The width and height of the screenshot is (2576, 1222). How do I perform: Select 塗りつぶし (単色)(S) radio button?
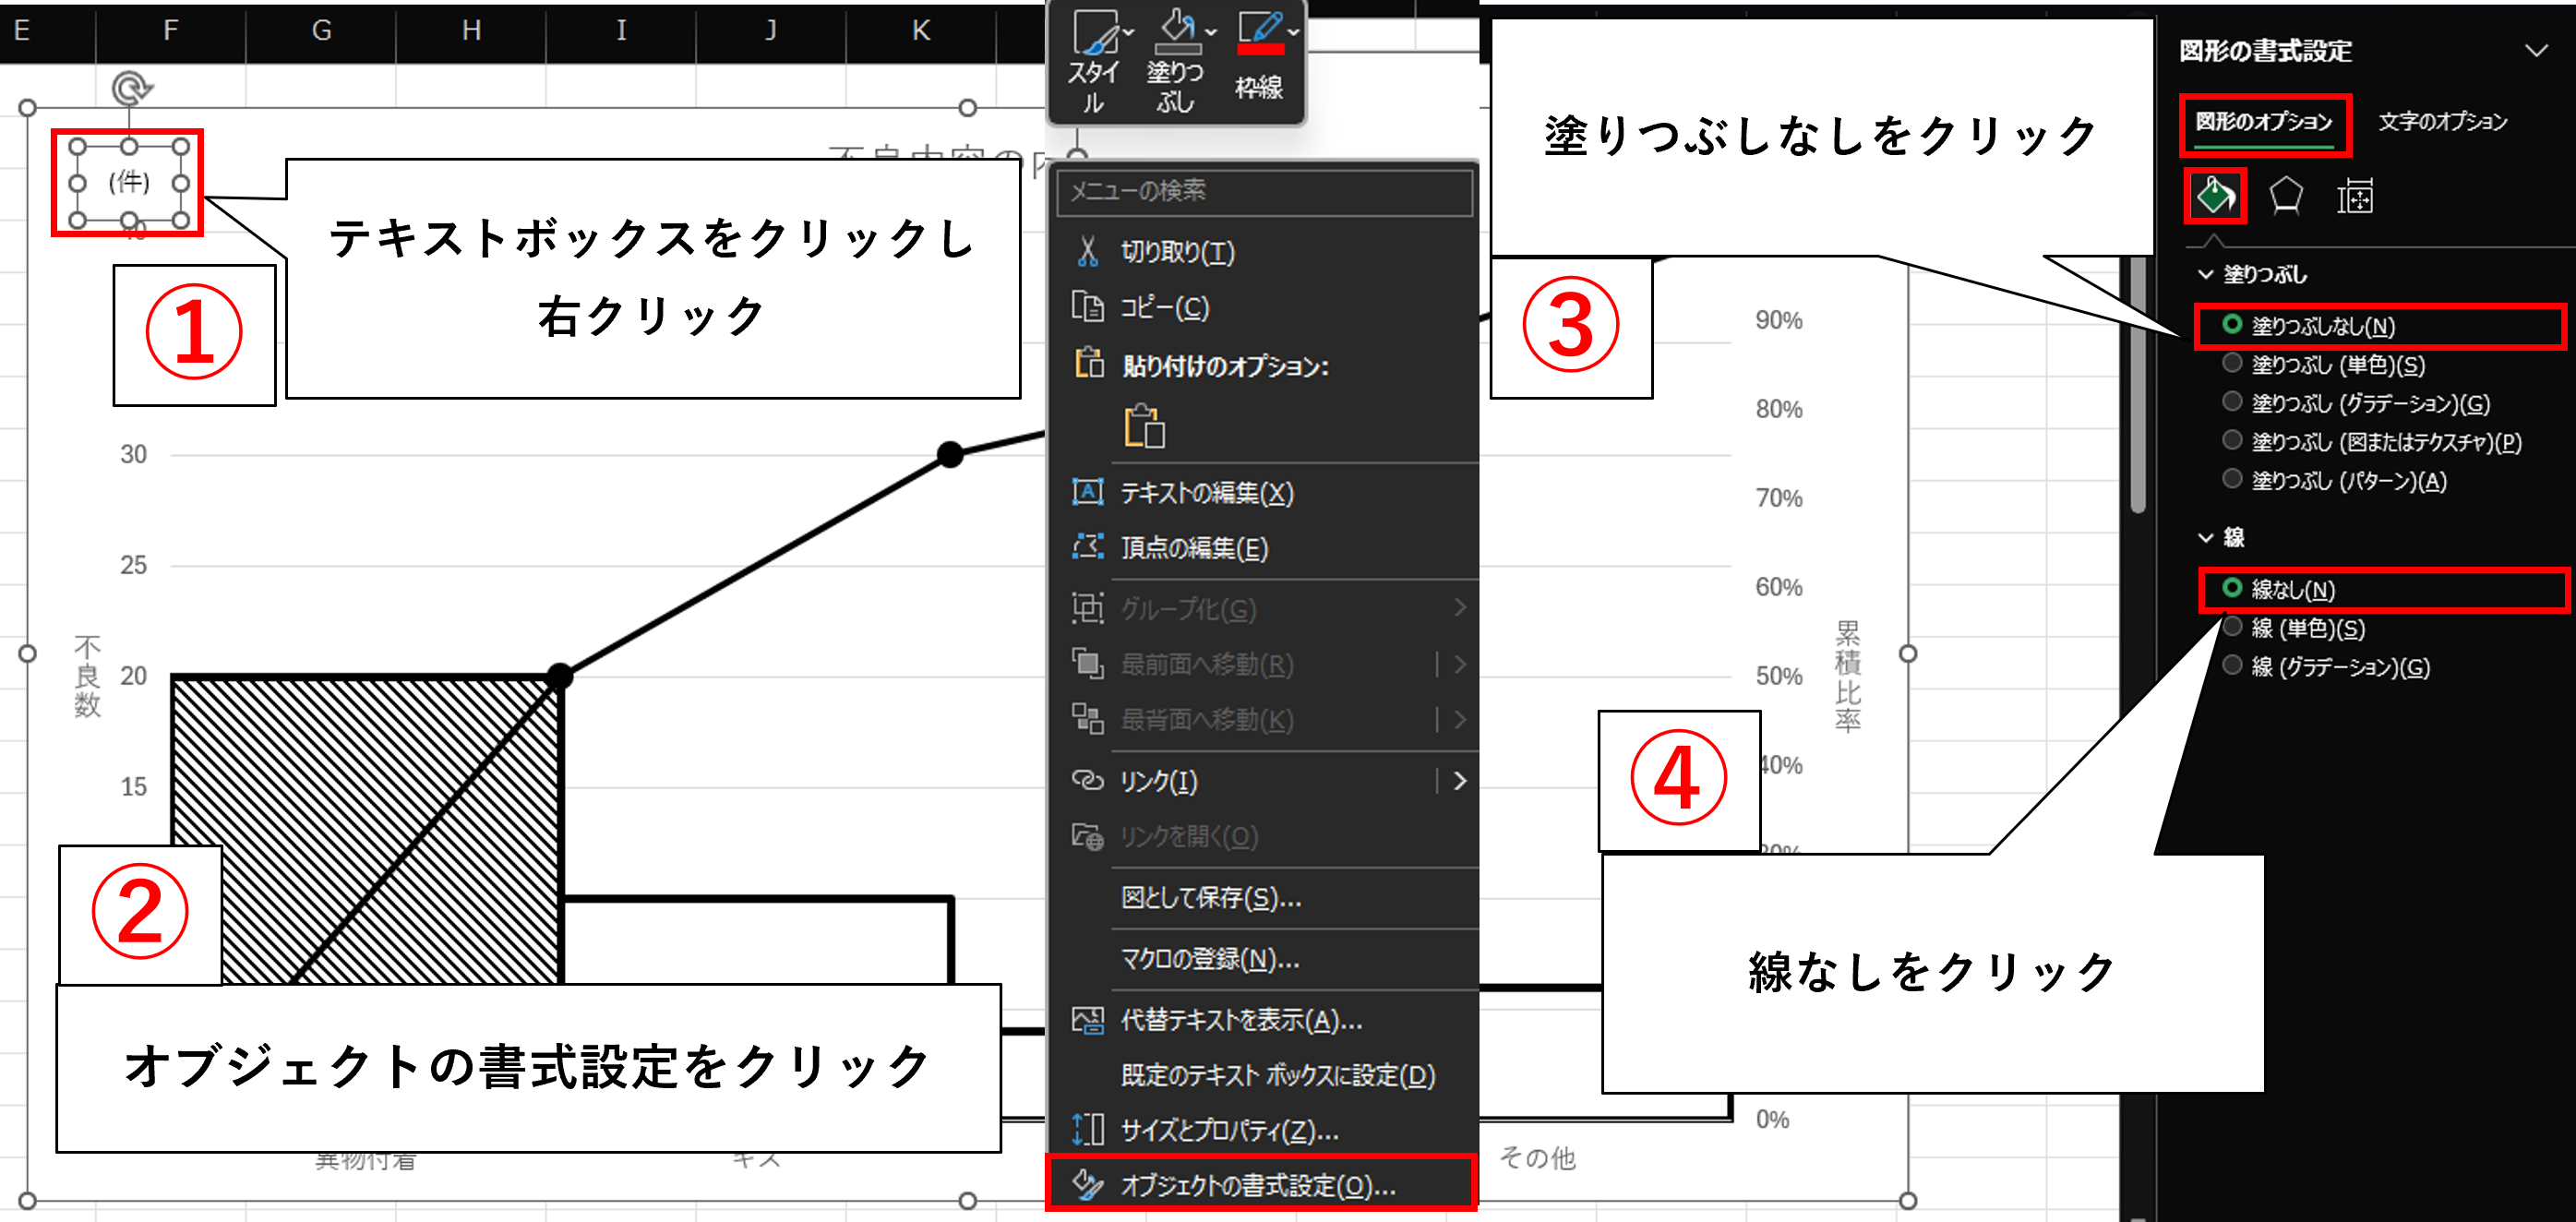click(2232, 363)
